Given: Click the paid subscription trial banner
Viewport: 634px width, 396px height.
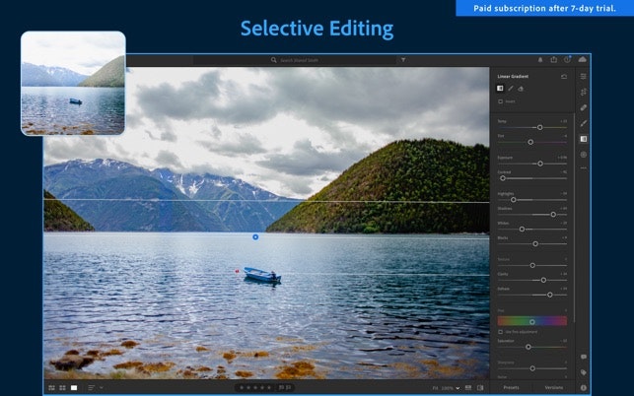Looking at the screenshot, I should 544,8.
